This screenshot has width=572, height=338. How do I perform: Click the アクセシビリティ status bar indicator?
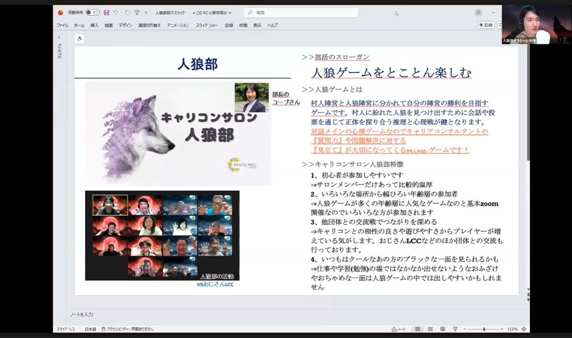point(127,329)
